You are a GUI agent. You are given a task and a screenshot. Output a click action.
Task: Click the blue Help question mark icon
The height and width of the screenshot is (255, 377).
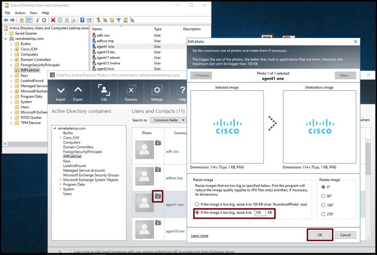pyautogui.click(x=83, y=20)
